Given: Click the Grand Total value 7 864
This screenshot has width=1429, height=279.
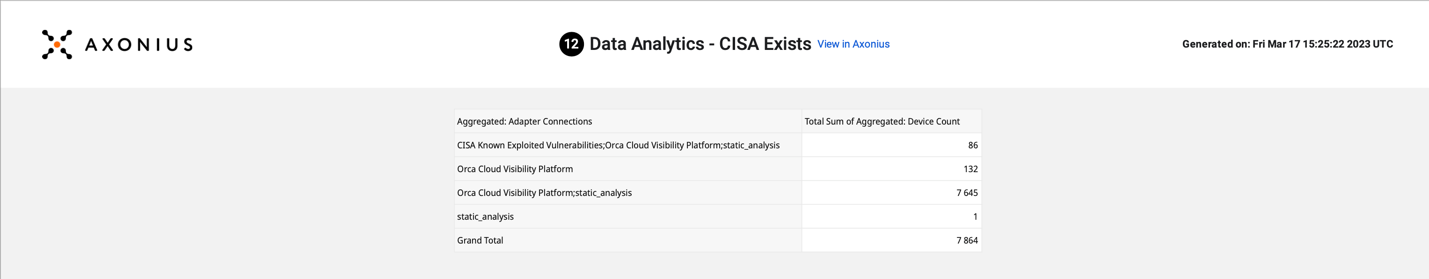Looking at the screenshot, I should (967, 240).
